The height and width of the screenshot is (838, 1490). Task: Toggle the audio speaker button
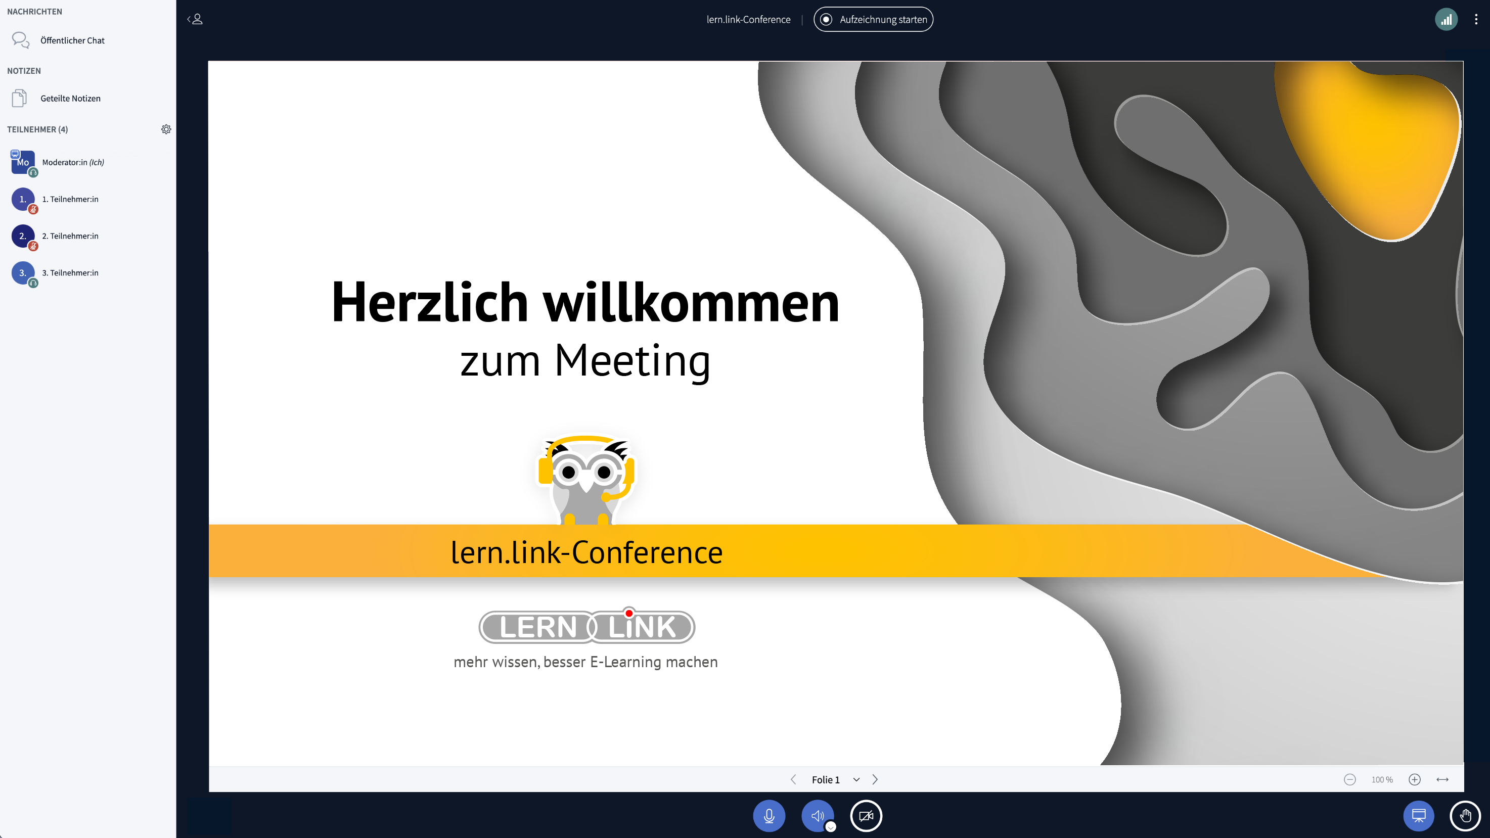click(x=817, y=815)
